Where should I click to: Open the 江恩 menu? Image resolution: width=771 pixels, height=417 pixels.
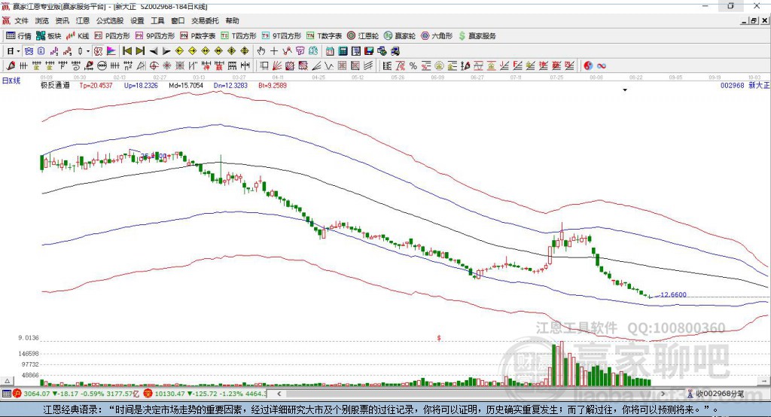pyautogui.click(x=82, y=20)
